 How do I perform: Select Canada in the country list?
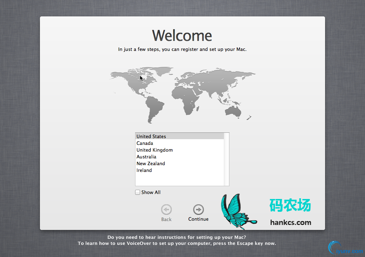point(180,143)
